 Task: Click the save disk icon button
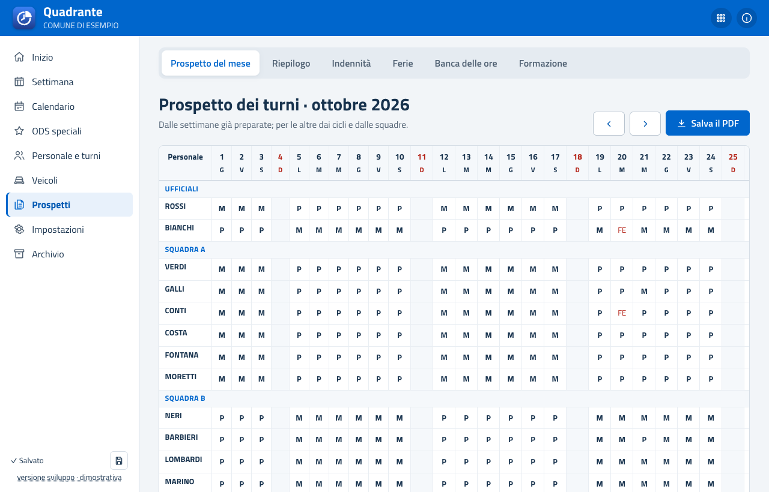pos(119,460)
